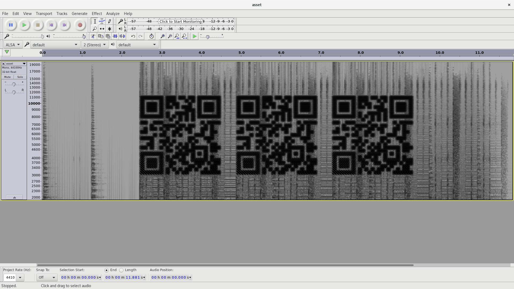
Task: Skip to end of the track
Action: [65, 25]
